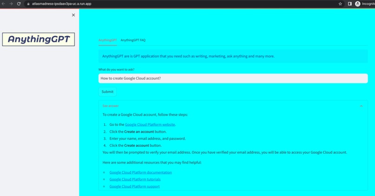Screen dimensions: 375x196
Task: Click the browser back arrow
Action: pos(3,4)
